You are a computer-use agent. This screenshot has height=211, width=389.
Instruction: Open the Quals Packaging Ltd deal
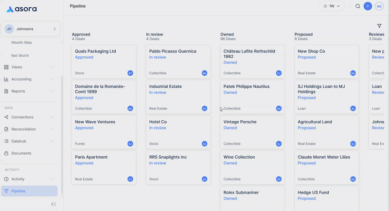(104, 62)
